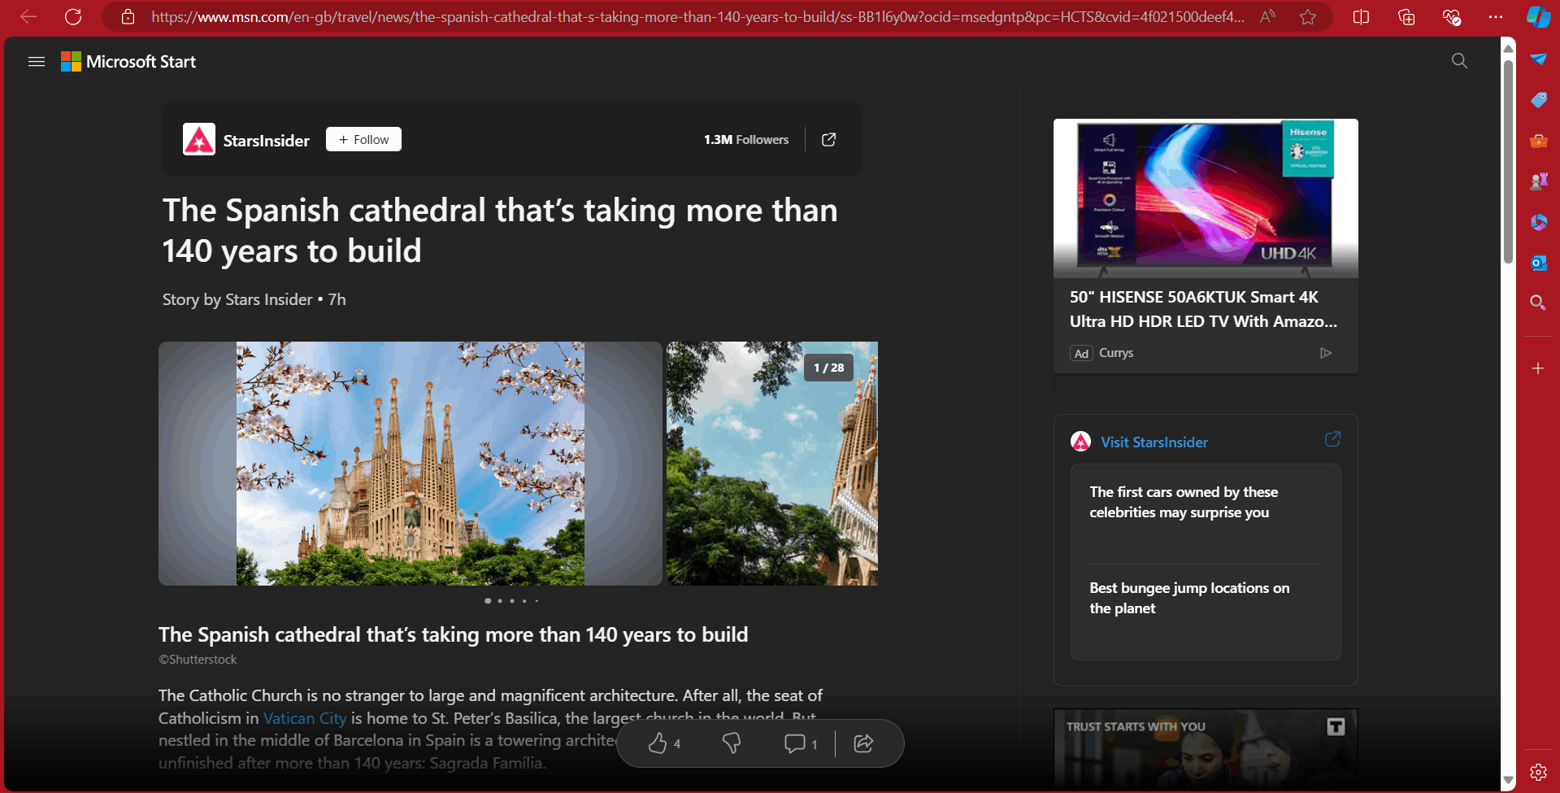Screen dimensions: 1560x793
Task: Read 'The first cars owned by these celebrities' story
Action: point(1184,502)
